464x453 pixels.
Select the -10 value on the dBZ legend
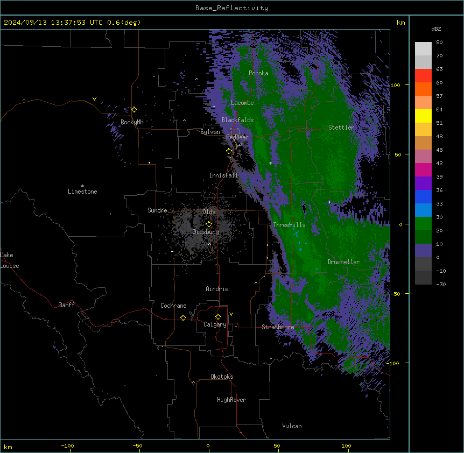(x=441, y=271)
